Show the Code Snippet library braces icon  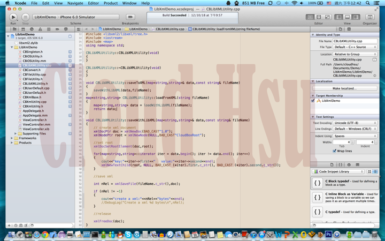click(x=340, y=164)
